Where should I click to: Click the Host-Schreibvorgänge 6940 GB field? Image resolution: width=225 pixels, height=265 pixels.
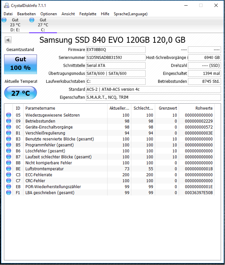click(204, 58)
